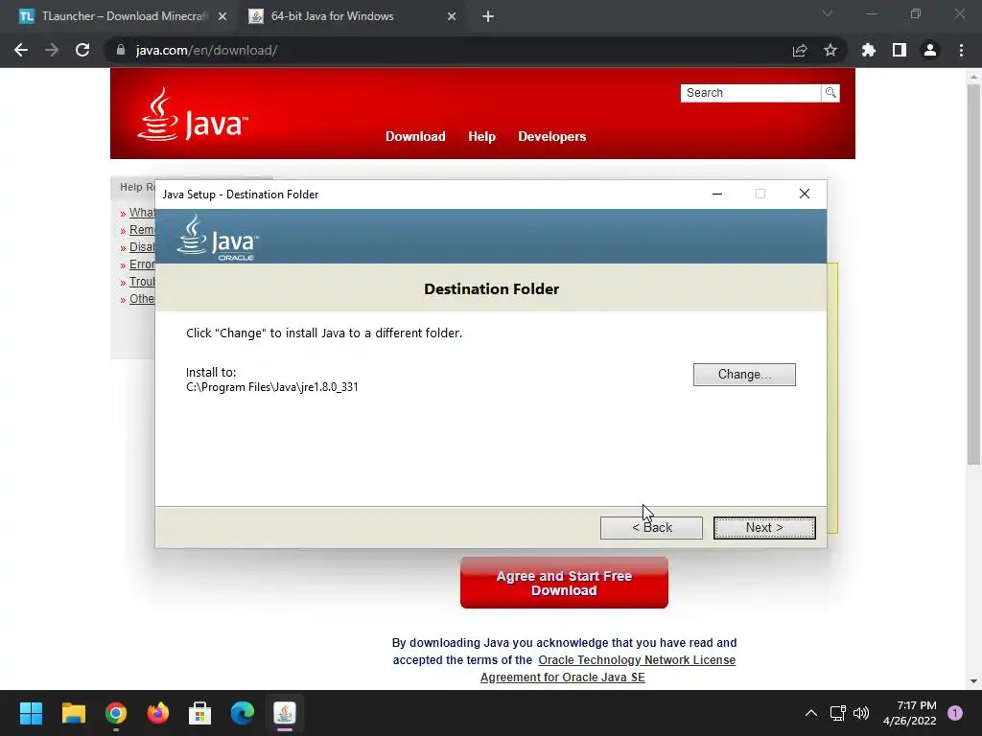
Task: Open Microsoft Store from the taskbar
Action: pyautogui.click(x=200, y=713)
